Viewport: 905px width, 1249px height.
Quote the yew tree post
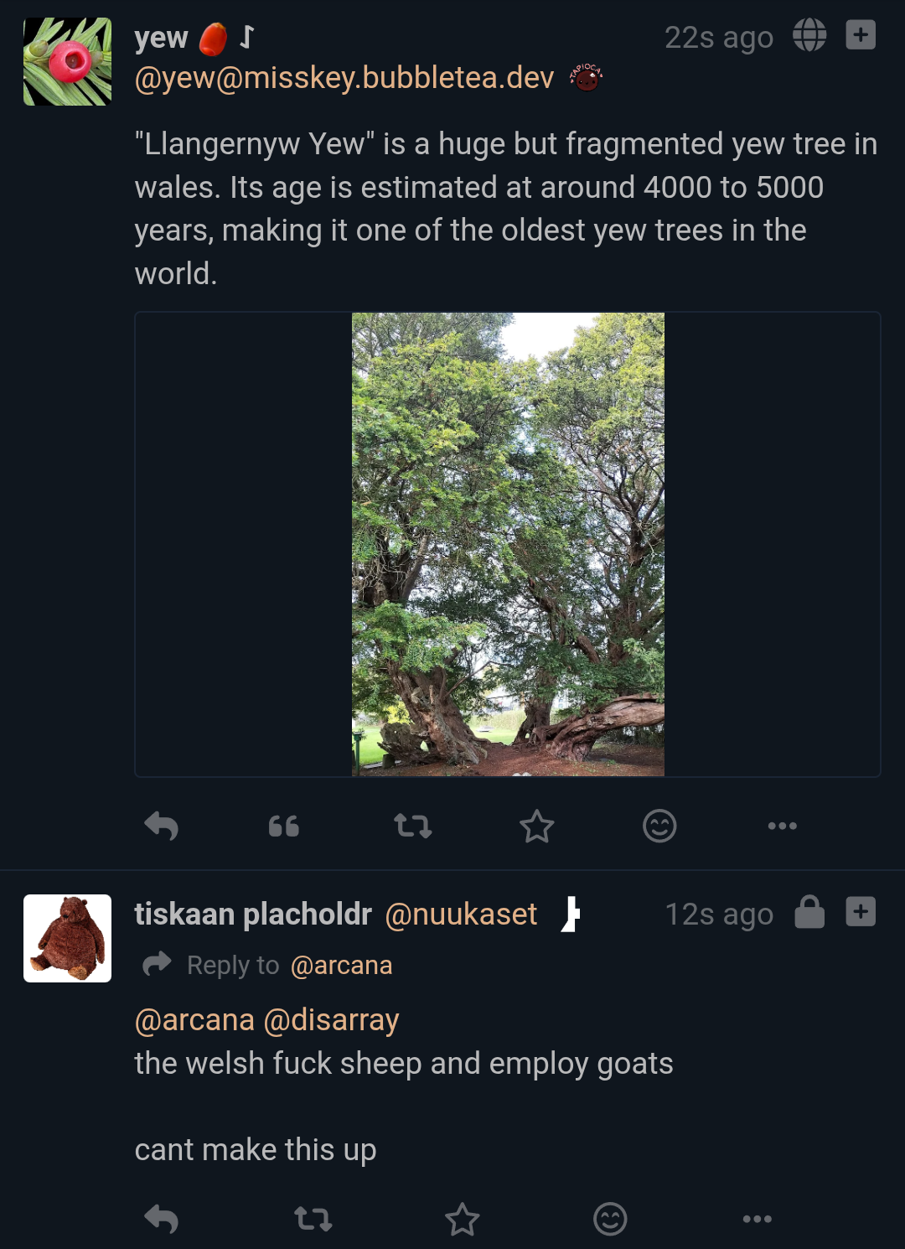click(284, 827)
